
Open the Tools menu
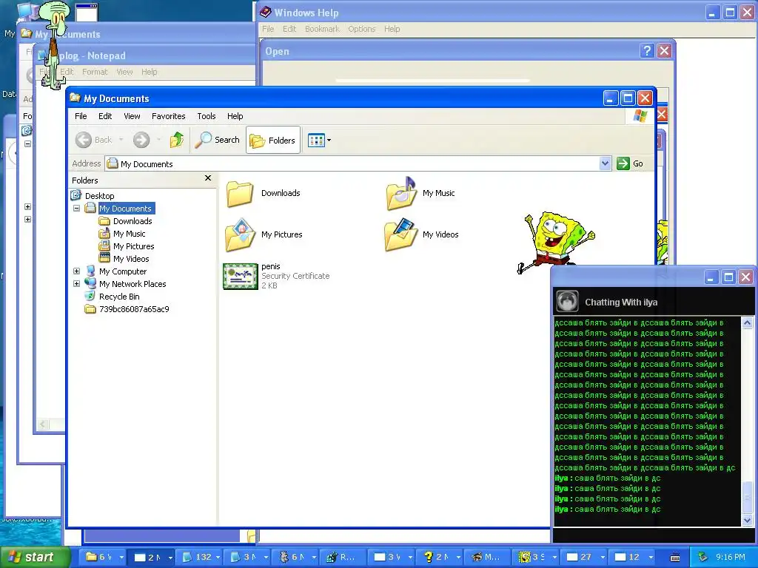206,116
